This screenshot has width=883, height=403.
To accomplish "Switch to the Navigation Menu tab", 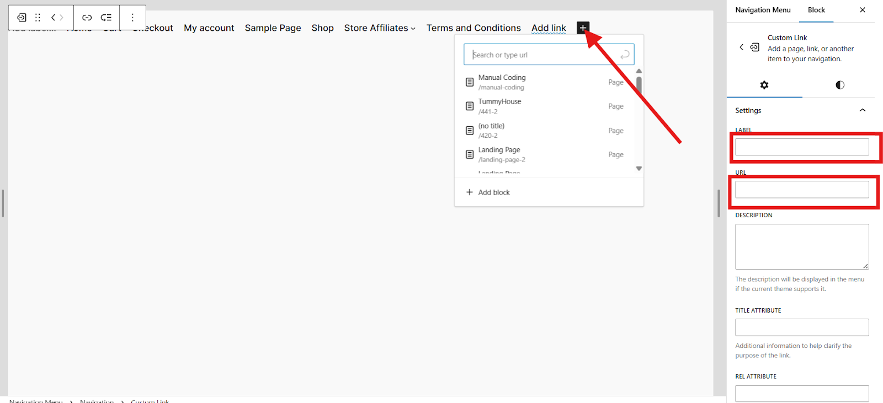I will point(763,10).
